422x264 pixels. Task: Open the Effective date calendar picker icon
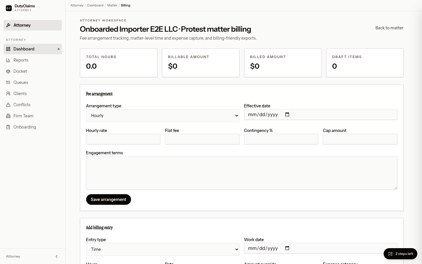[x=287, y=114]
